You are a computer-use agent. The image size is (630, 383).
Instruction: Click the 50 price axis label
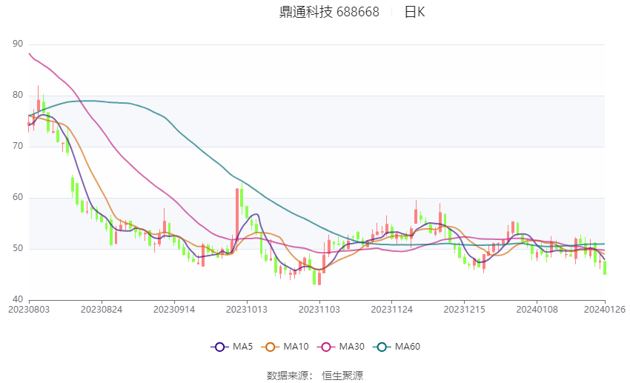(x=18, y=248)
